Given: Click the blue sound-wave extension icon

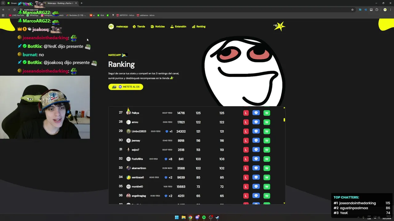Looking at the screenshot, I should click(x=366, y=10).
